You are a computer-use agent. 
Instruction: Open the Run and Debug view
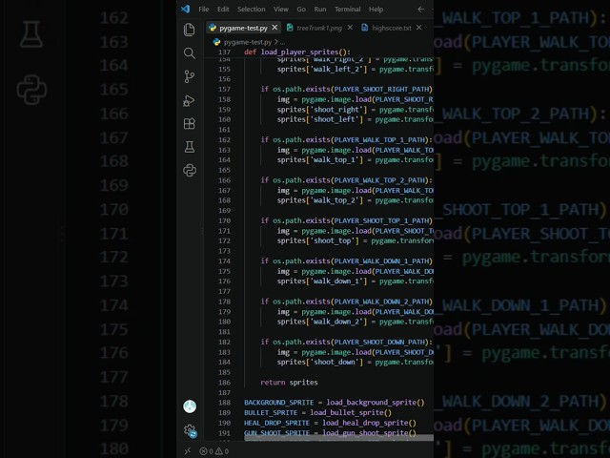coord(189,100)
